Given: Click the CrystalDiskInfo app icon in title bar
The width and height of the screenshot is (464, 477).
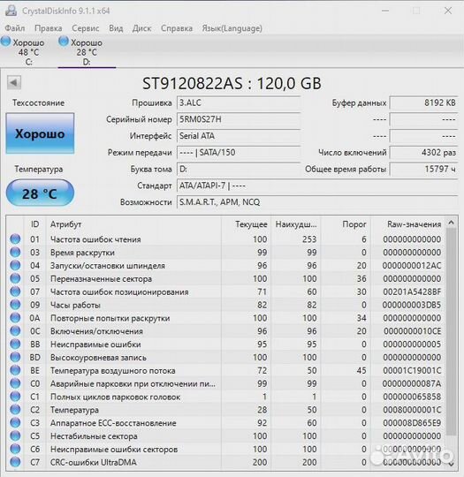Looking at the screenshot, I should tap(11, 11).
